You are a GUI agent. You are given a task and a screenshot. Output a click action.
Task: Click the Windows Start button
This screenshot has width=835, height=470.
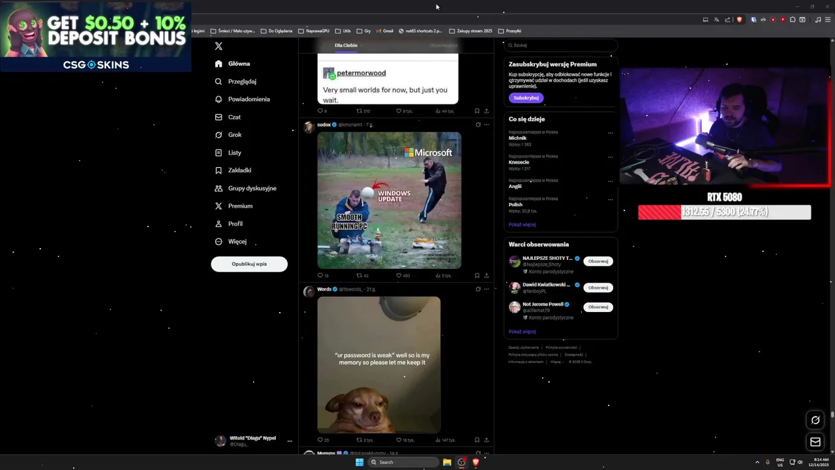(359, 462)
